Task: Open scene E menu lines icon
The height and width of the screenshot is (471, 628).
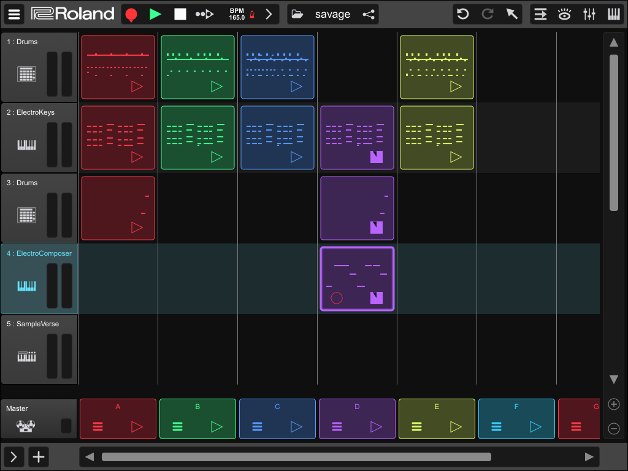Action: point(416,427)
